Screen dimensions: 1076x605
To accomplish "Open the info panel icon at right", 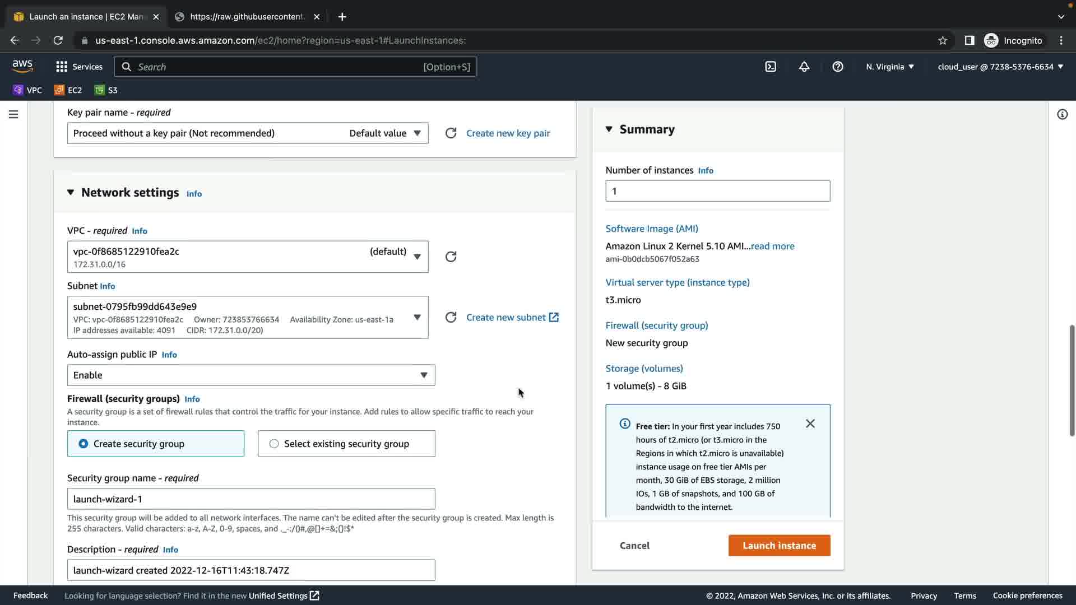I will [1062, 114].
